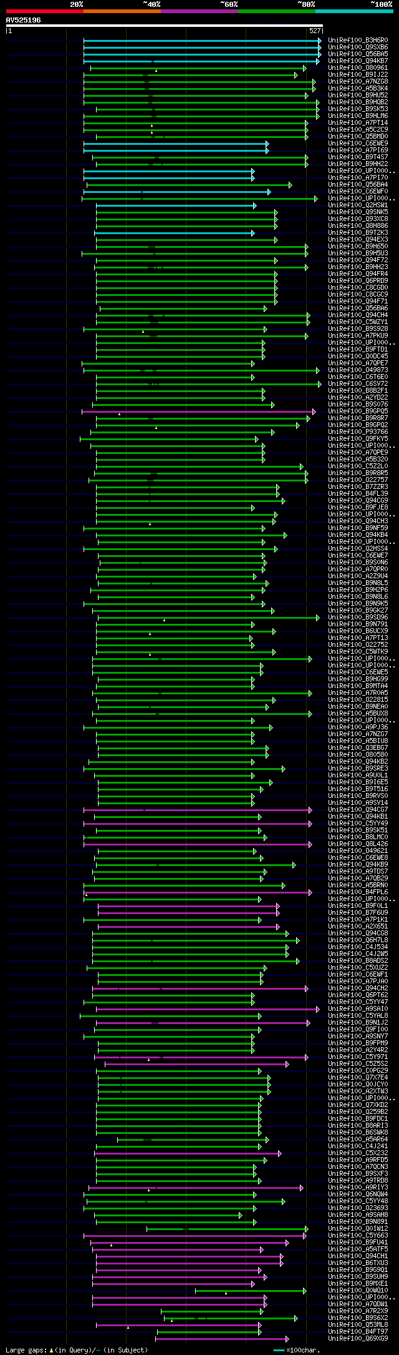Click the orange ~40% legend segment
399x1355 pixels.
pyautogui.click(x=122, y=11)
